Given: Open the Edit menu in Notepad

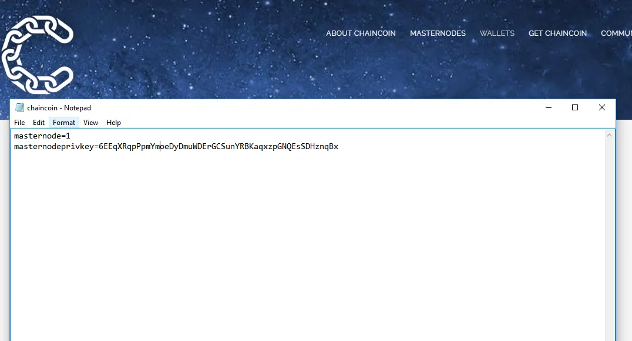Looking at the screenshot, I should click(x=39, y=123).
